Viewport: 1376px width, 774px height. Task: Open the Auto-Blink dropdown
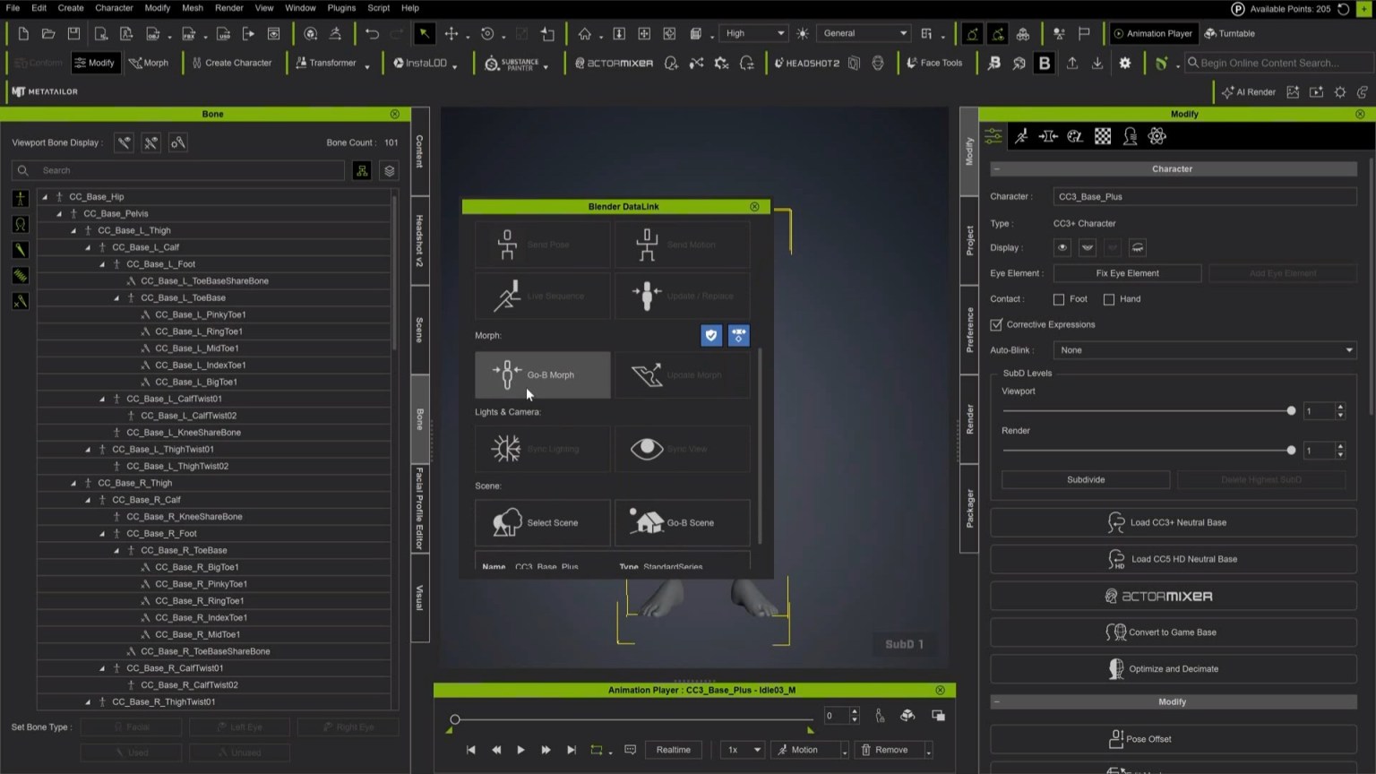[1205, 349]
